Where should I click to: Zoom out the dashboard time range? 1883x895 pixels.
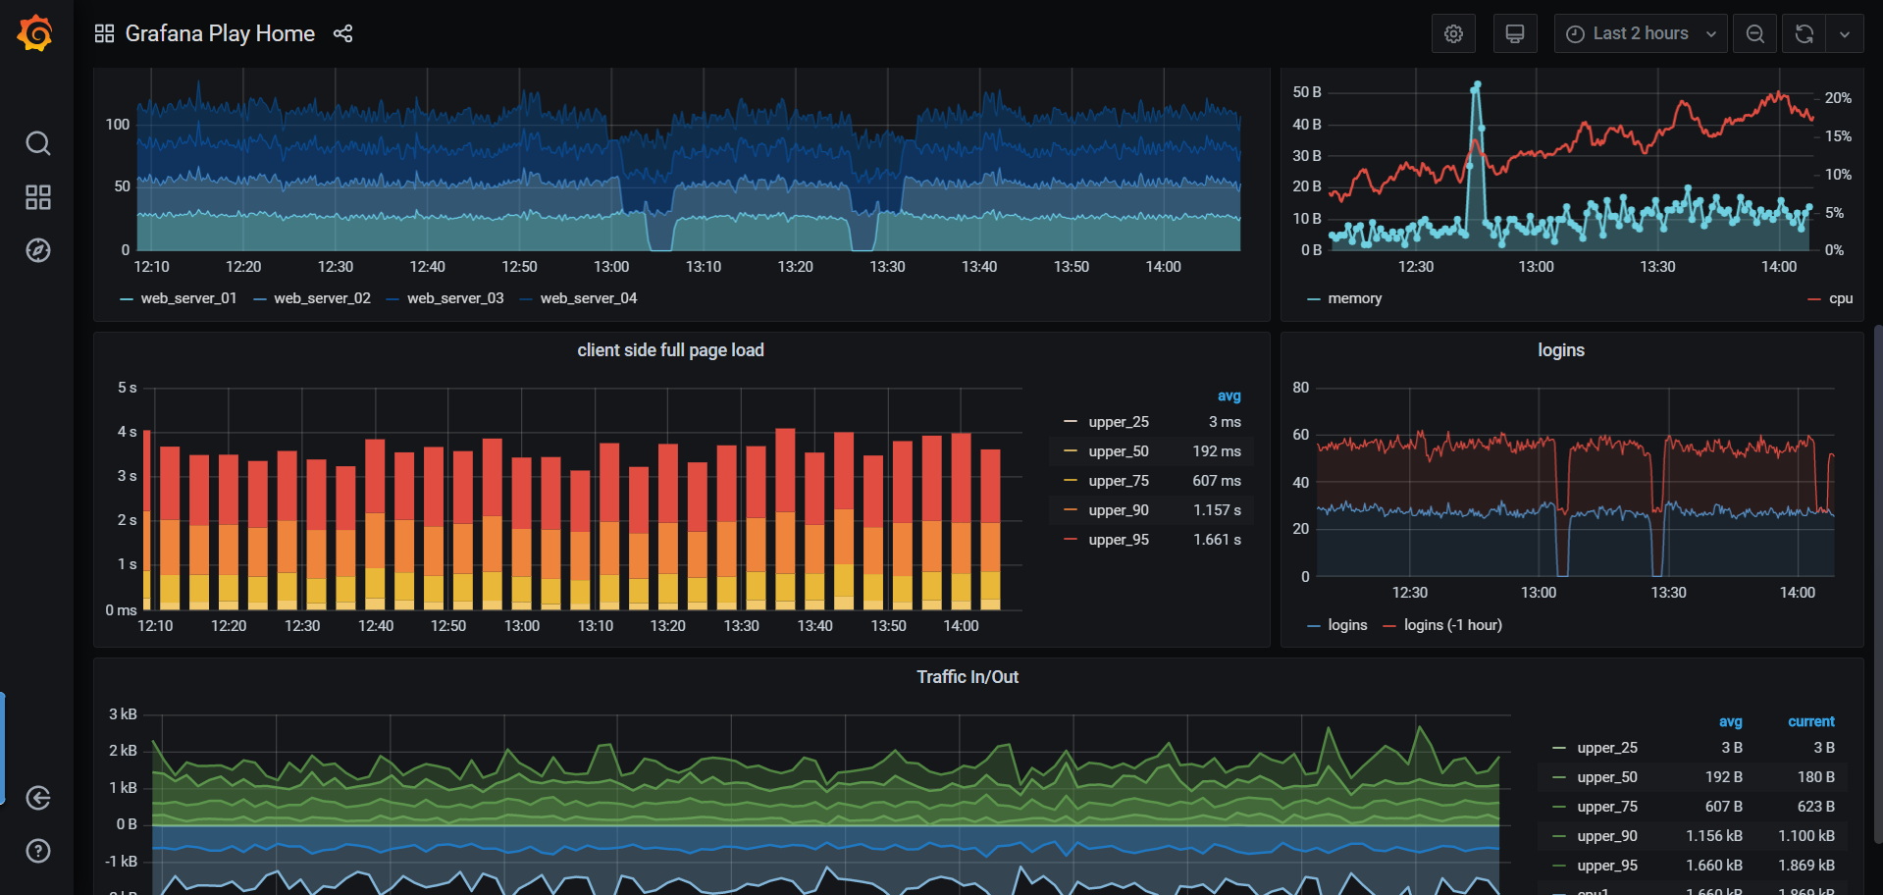coord(1754,32)
